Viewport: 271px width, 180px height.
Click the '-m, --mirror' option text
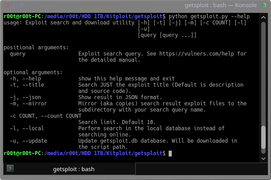pyautogui.click(x=28, y=104)
